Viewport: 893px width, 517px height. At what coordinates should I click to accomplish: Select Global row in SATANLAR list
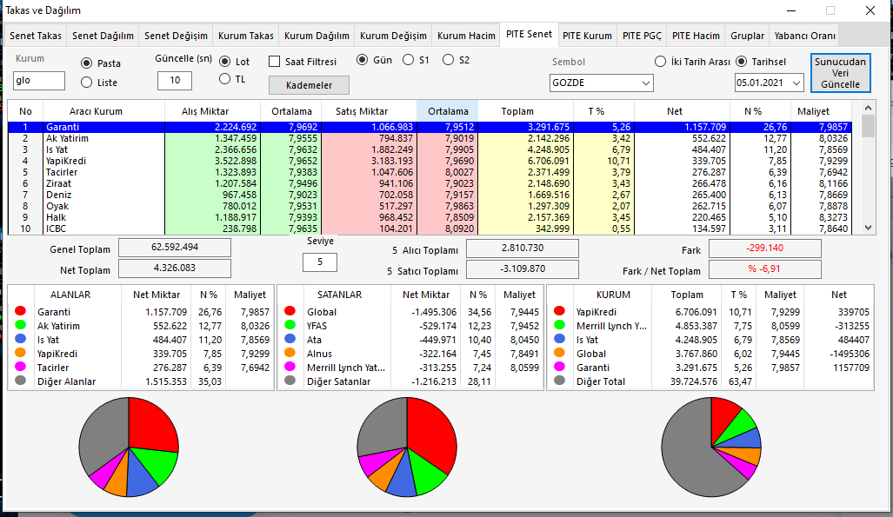click(x=410, y=312)
